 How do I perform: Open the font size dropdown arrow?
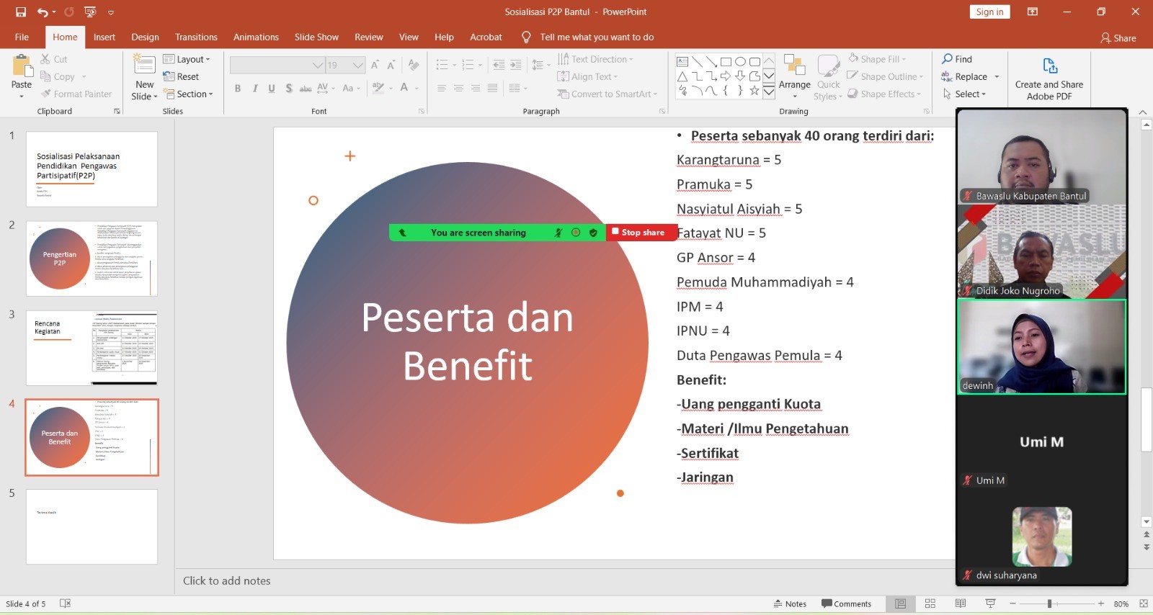358,66
